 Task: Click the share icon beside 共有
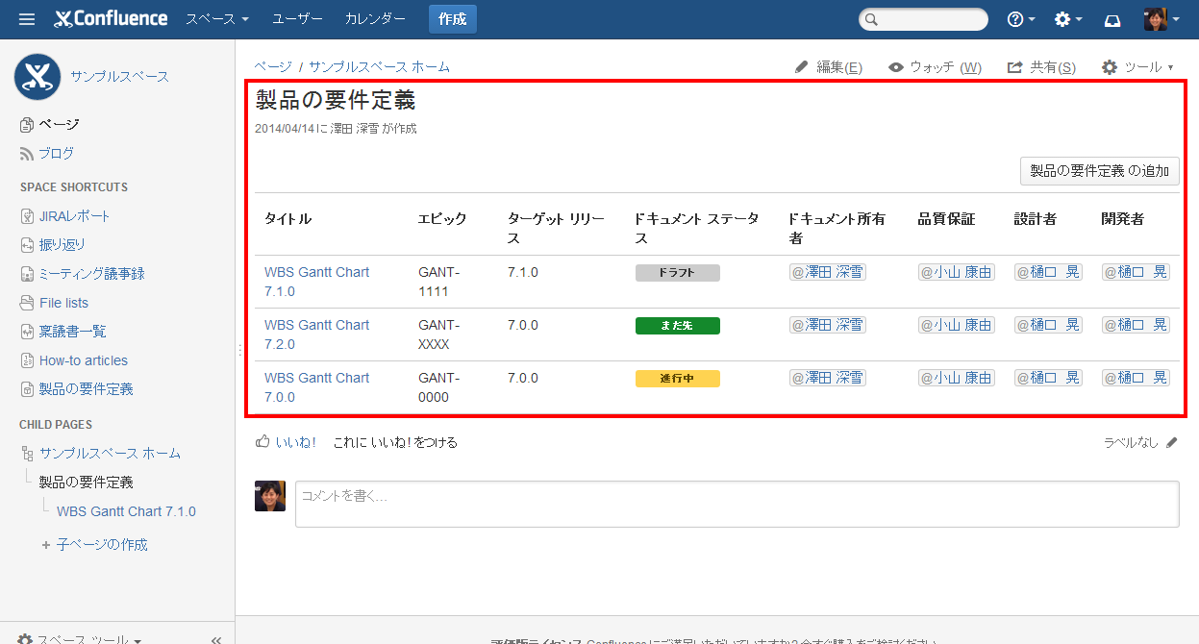(1014, 67)
